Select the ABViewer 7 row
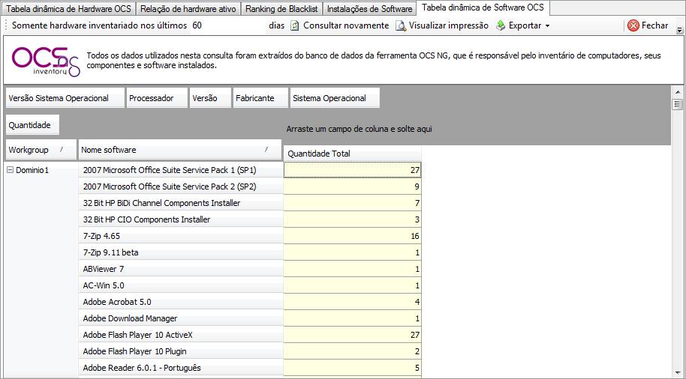Screen dimensions: 686x379 pos(181,269)
